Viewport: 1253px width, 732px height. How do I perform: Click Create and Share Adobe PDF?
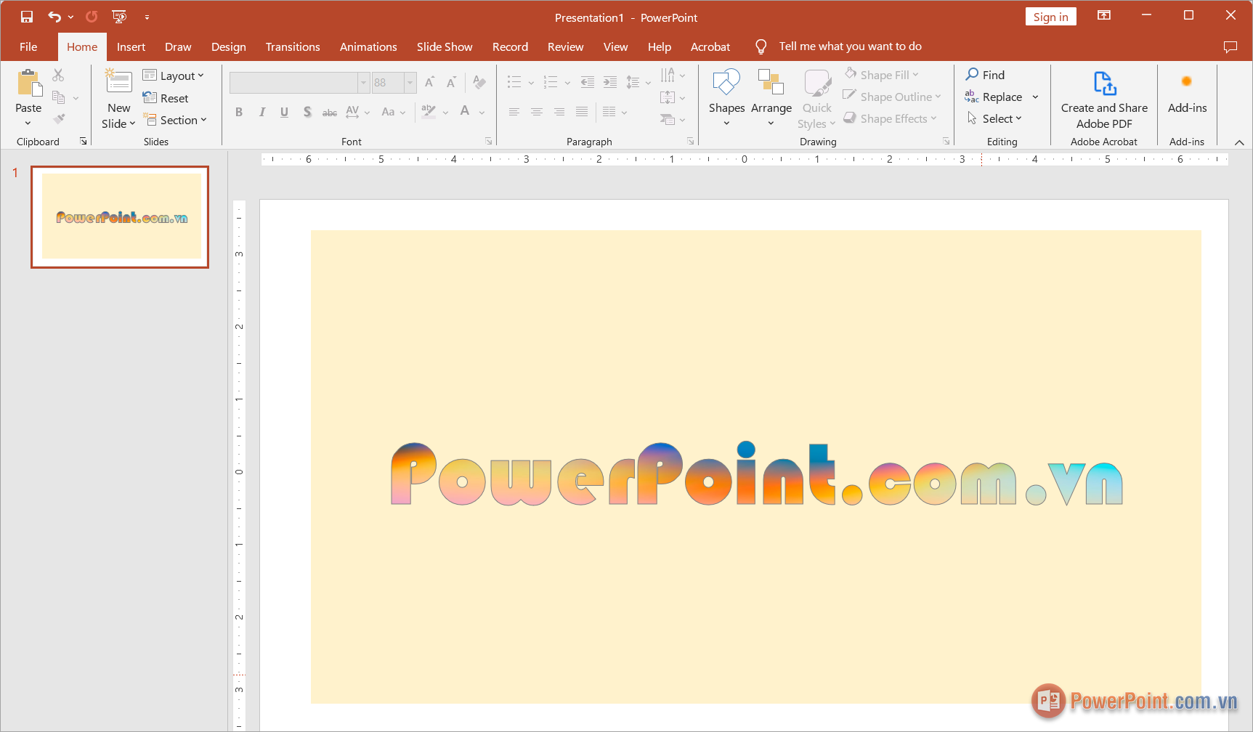pos(1103,98)
